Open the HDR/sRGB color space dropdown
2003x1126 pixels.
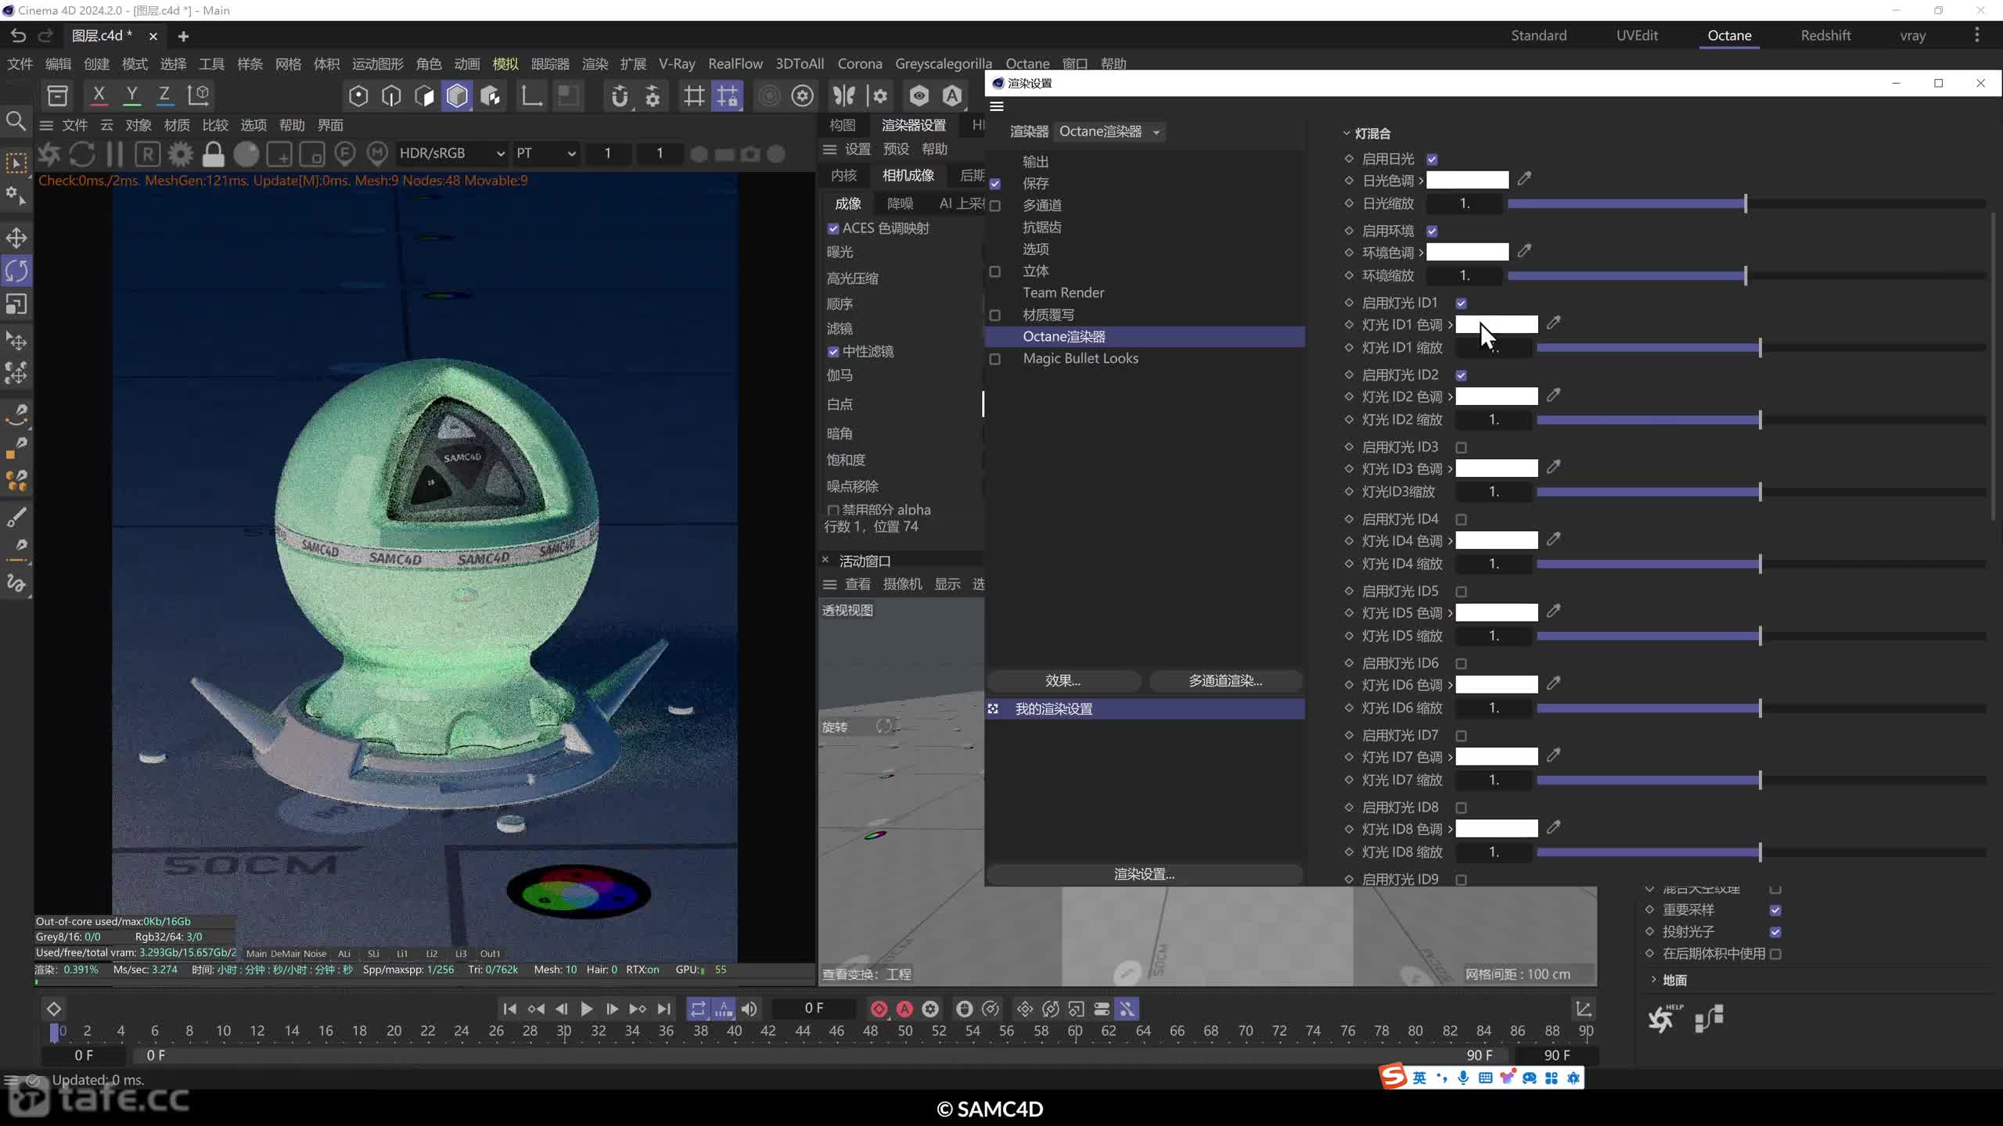pos(451,153)
